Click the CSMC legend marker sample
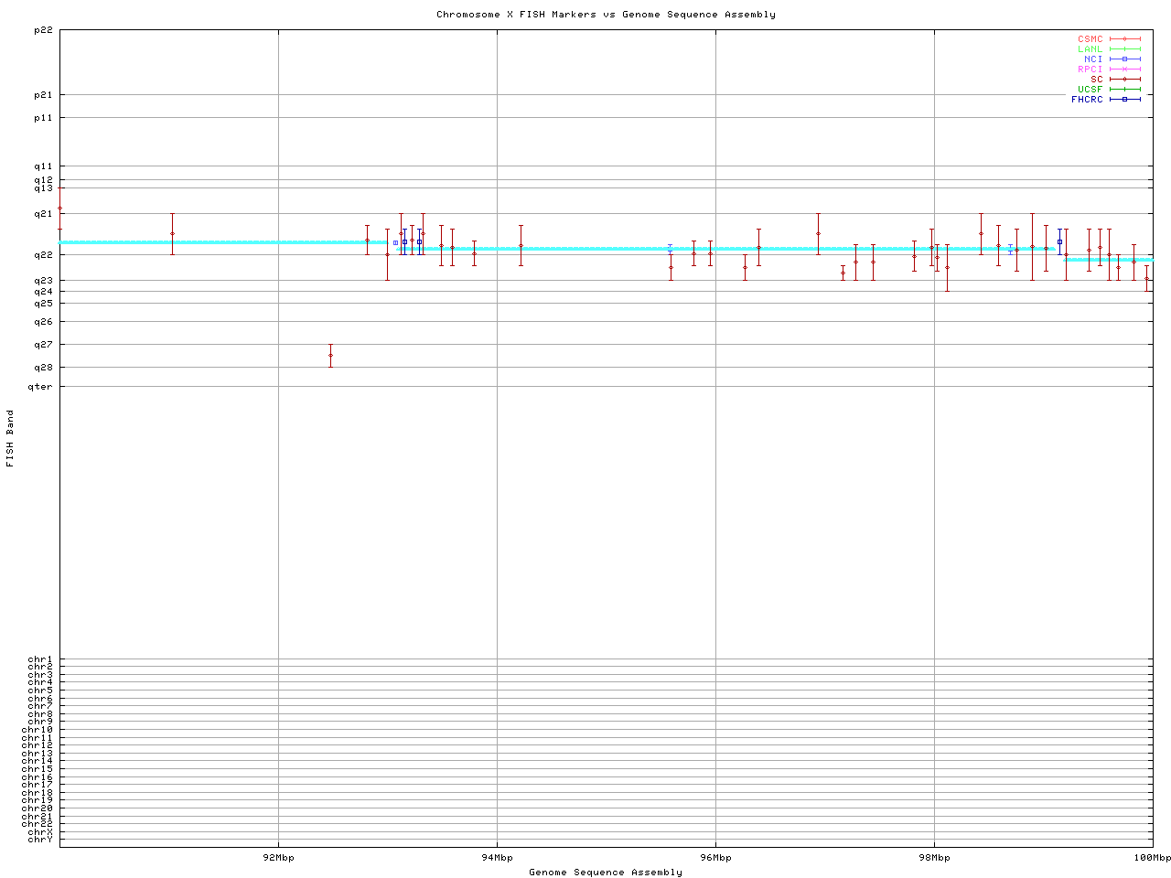 (x=1124, y=39)
